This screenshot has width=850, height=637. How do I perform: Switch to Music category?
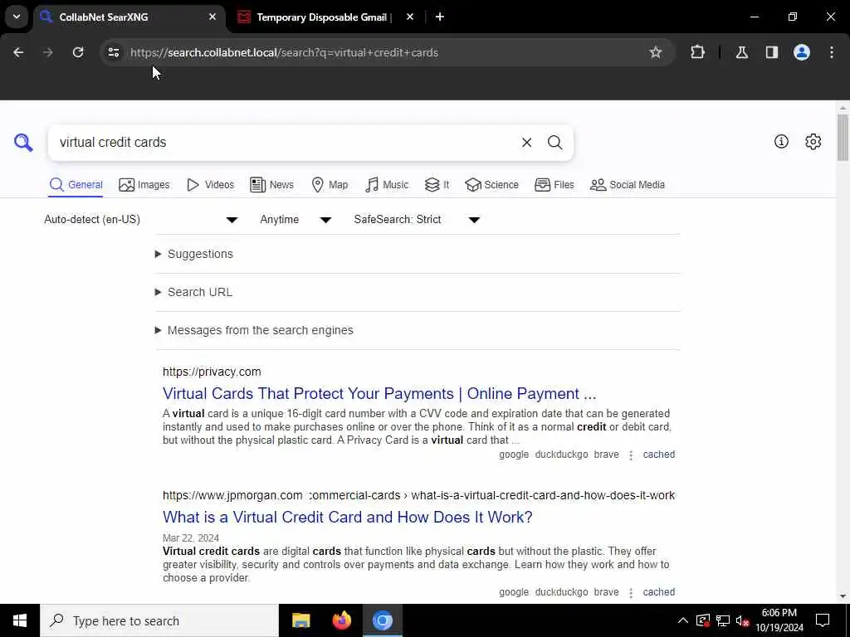[387, 185]
